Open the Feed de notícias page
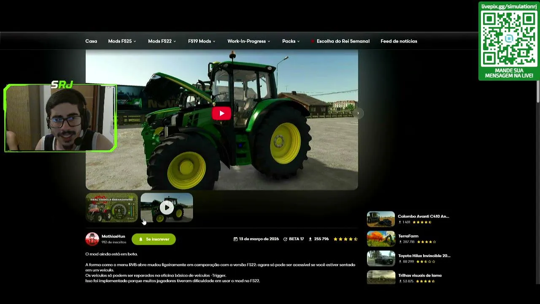This screenshot has height=304, width=540. [399, 41]
